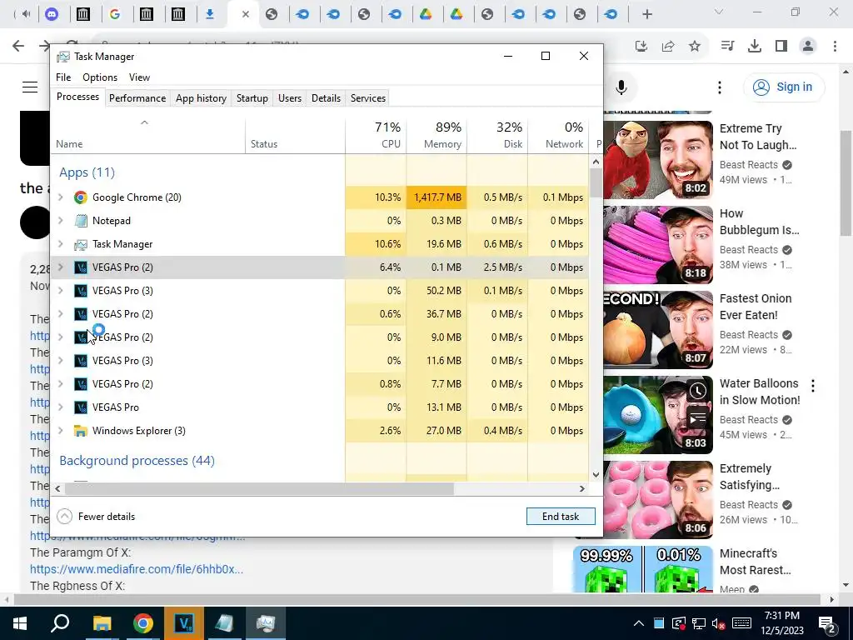Open File Explorer from the taskbar
The width and height of the screenshot is (853, 640).
pyautogui.click(x=102, y=623)
